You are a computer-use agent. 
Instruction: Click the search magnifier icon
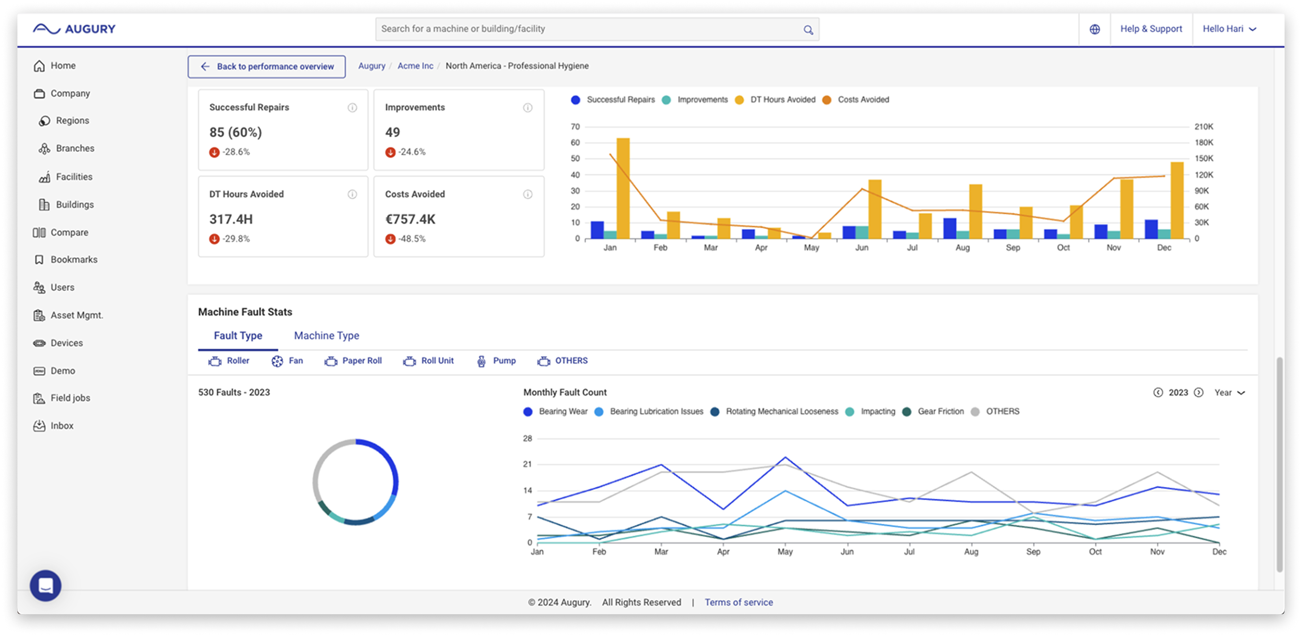(808, 30)
